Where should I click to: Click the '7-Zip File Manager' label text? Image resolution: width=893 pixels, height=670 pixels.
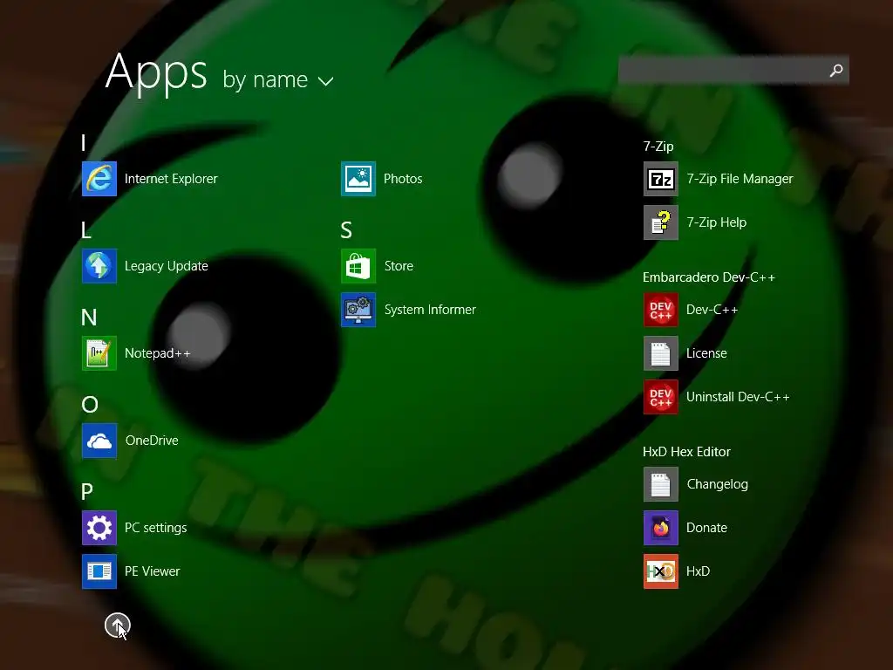(740, 179)
